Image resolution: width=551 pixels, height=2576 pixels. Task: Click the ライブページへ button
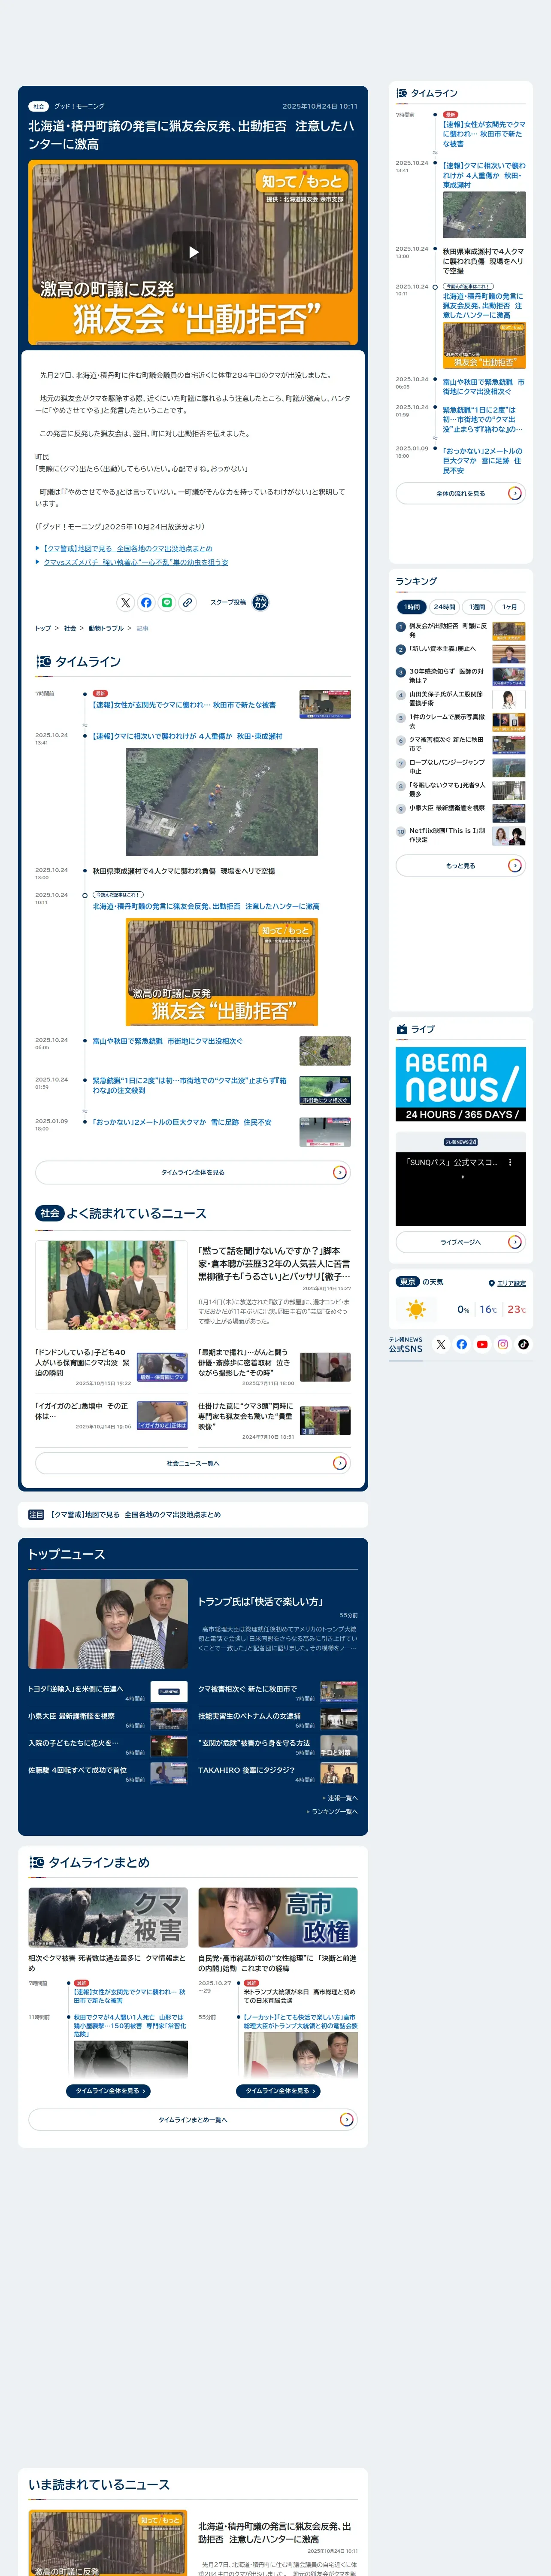[460, 1241]
